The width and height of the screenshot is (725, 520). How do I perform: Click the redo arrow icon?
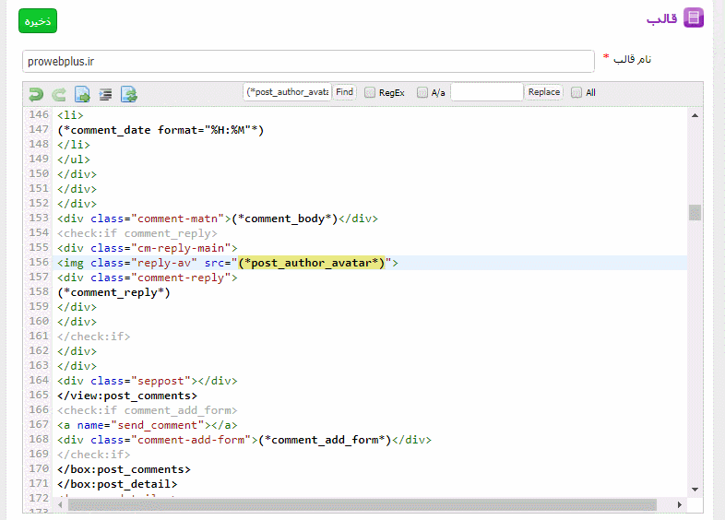(x=59, y=93)
